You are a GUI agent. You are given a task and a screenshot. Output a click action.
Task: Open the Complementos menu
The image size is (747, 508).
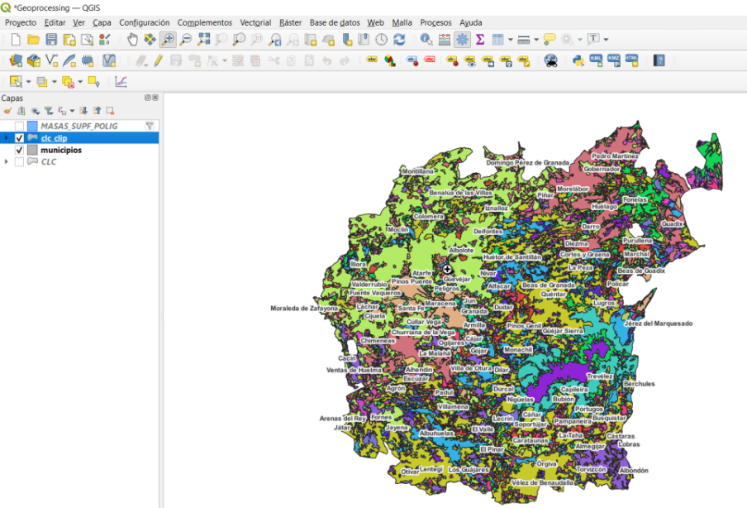[x=204, y=22]
